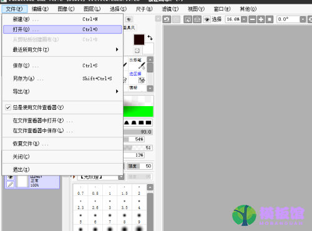
Task: Pick the dark foreground color swatch
Action: point(139,40)
